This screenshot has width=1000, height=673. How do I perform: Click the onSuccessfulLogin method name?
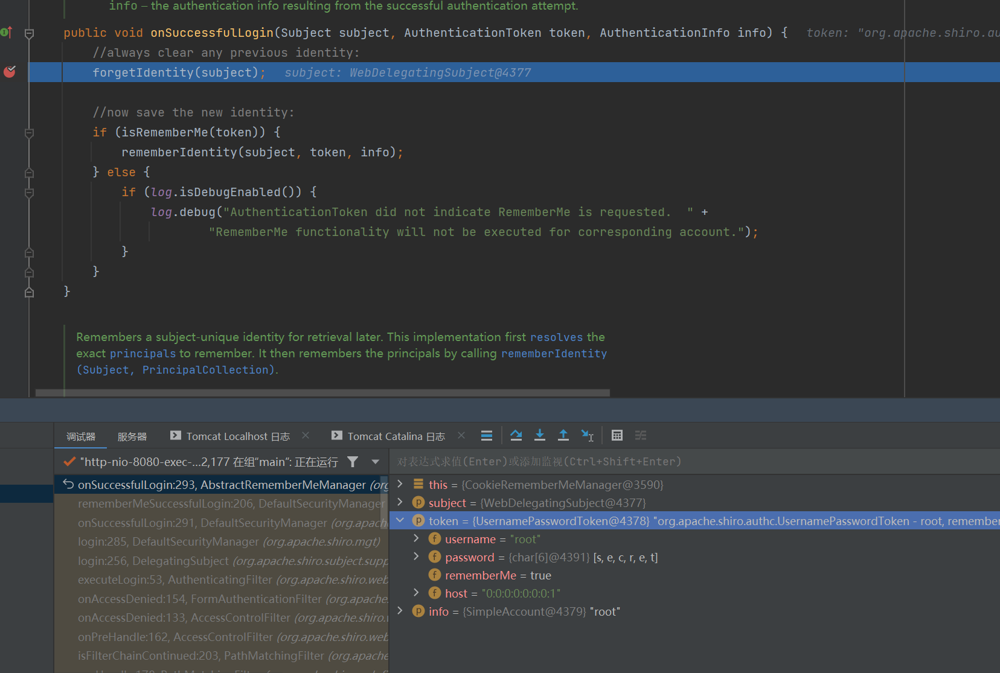pyautogui.click(x=212, y=33)
